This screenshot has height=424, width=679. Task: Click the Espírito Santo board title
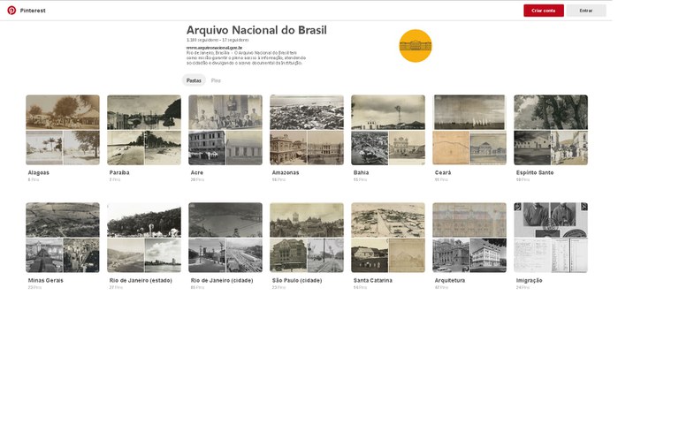tap(535, 172)
